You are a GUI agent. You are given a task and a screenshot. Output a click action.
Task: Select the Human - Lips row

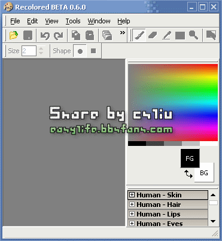coord(168,214)
